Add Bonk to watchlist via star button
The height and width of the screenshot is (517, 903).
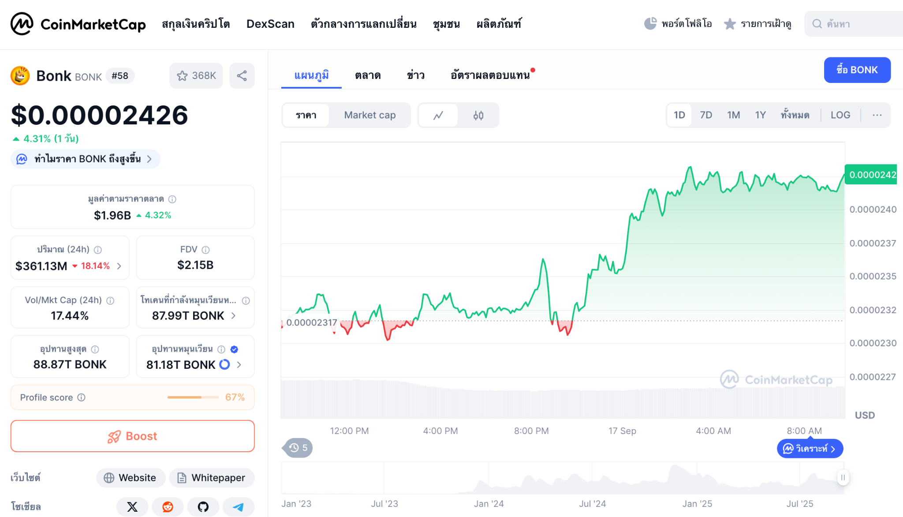pyautogui.click(x=196, y=76)
